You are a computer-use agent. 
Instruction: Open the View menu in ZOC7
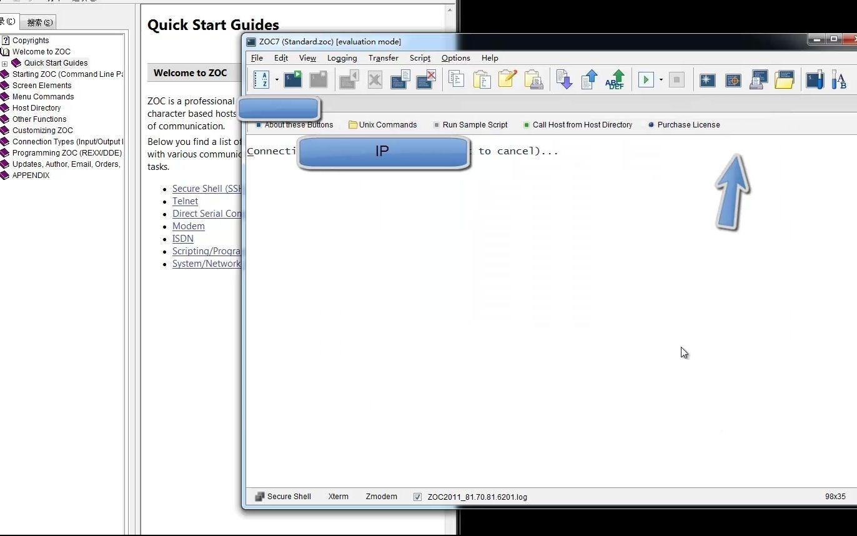307,58
